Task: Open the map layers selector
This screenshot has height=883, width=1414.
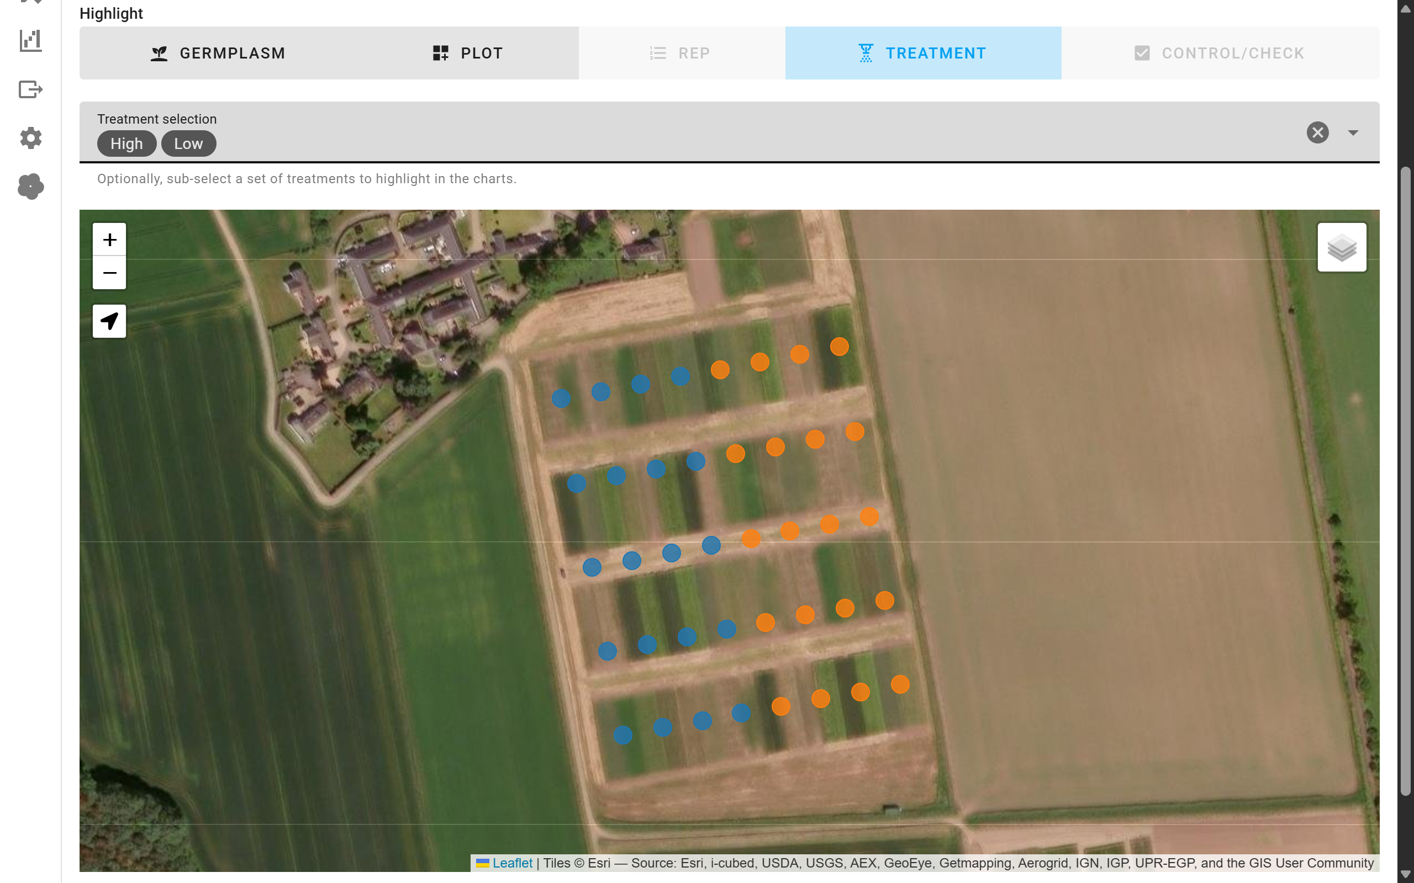Action: pos(1342,247)
